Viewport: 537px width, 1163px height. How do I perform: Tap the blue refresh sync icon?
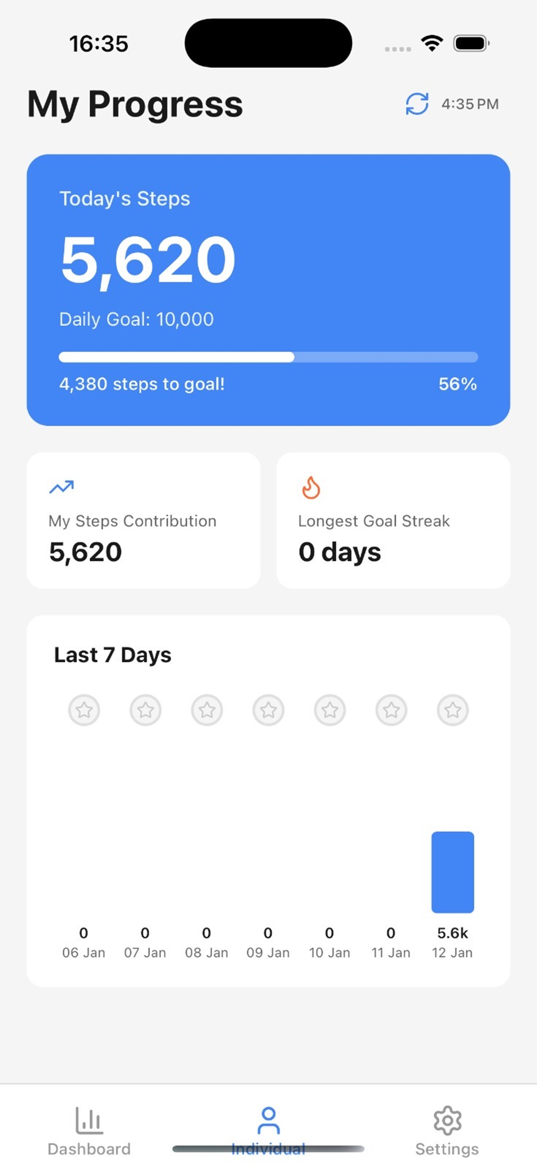[x=416, y=104]
